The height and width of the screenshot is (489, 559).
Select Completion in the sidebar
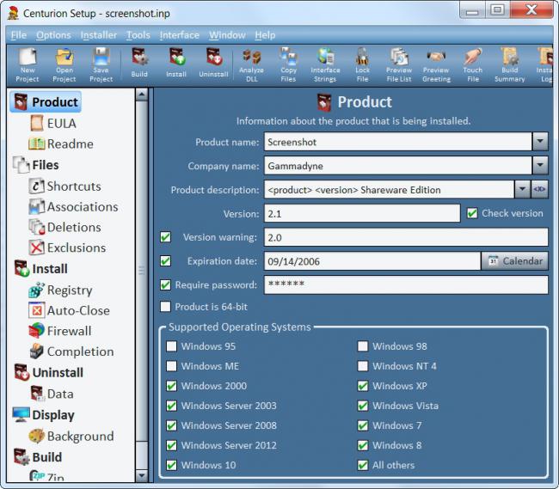tap(71, 351)
